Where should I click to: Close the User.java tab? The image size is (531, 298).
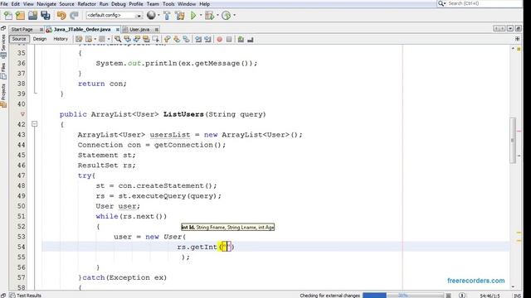pos(157,30)
